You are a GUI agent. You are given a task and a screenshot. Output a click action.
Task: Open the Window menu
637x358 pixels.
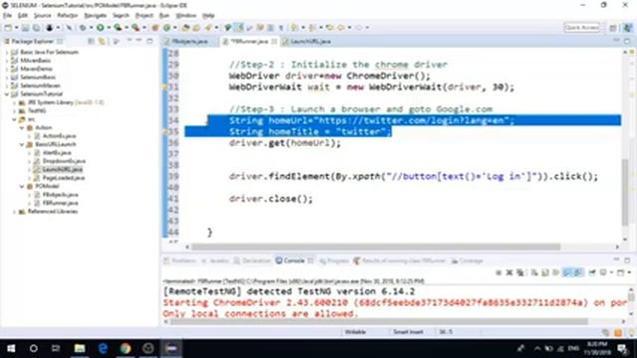tap(186, 16)
